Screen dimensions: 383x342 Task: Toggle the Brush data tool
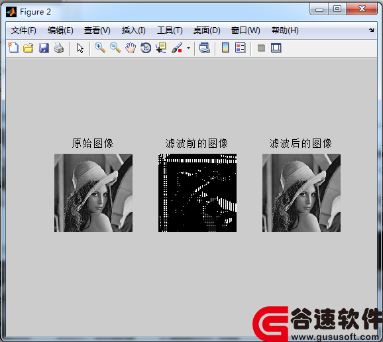point(177,48)
